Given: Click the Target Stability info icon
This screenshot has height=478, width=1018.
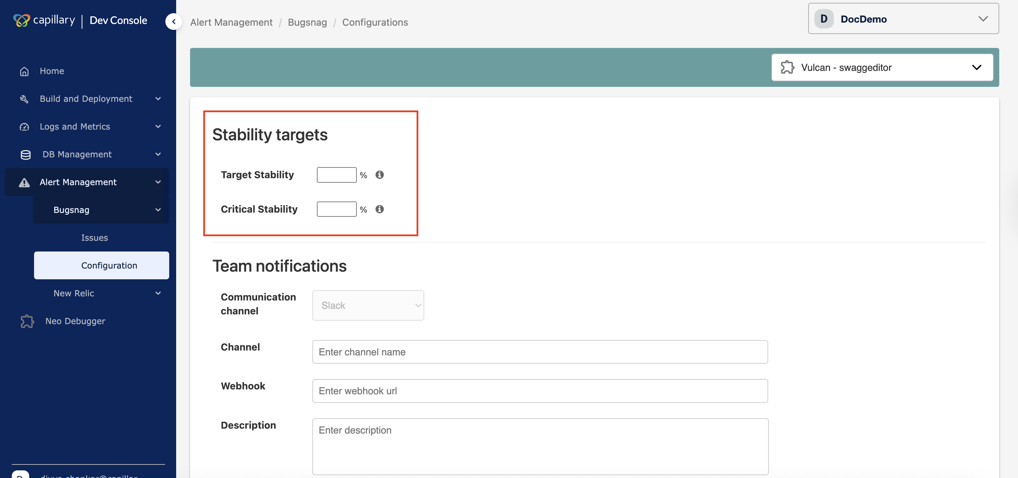Looking at the screenshot, I should point(379,175).
